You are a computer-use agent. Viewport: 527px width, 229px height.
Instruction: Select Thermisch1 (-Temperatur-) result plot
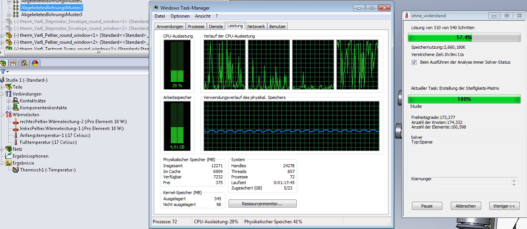click(x=48, y=170)
